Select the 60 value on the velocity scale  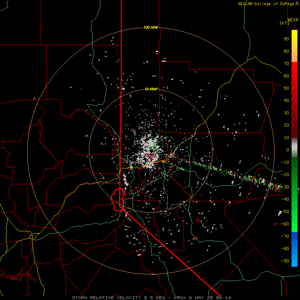[286, 76]
